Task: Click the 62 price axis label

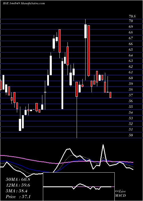Action: 131,67
